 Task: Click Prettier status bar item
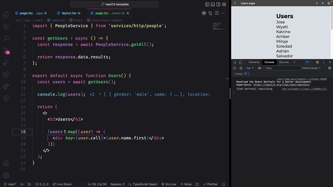point(210,184)
